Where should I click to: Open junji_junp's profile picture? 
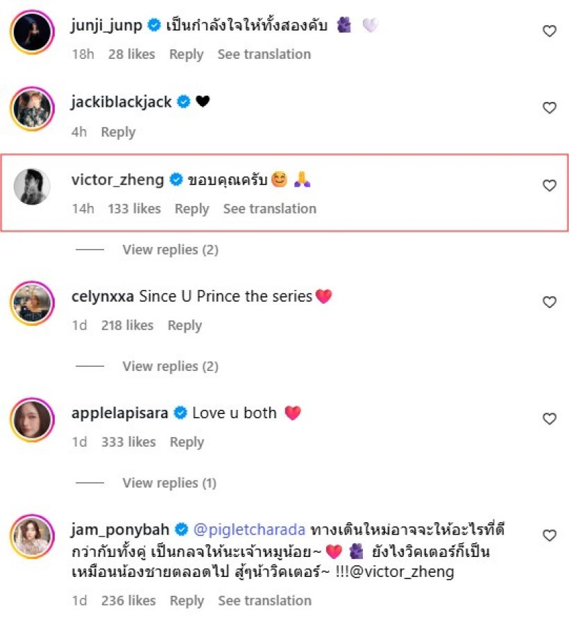tap(33, 32)
